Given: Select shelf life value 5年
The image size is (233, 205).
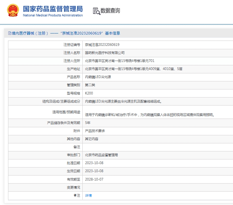Looking at the screenshot, I should click(88, 123).
